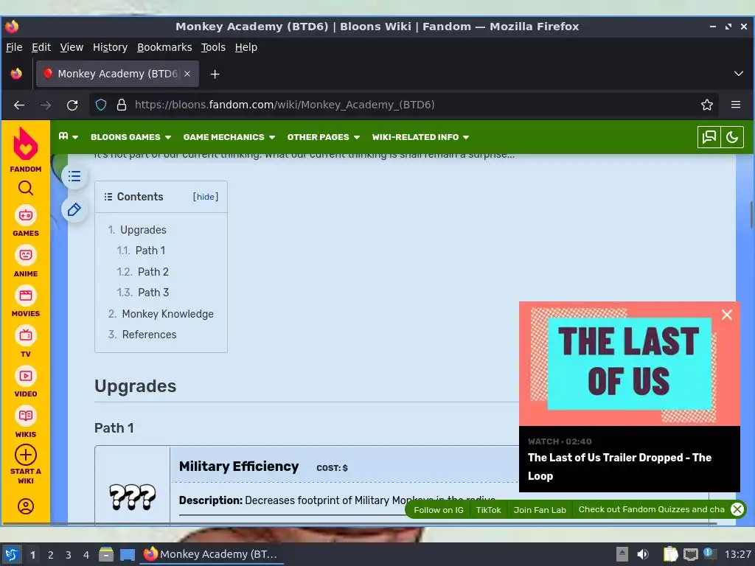Viewport: 755px width, 566px height.
Task: Open the TV section icon
Action: [x=26, y=335]
